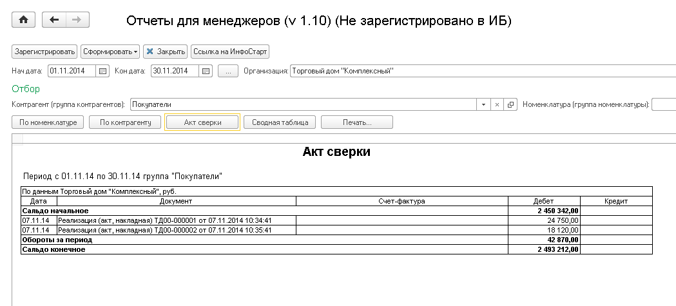Click the Организация input field
The width and height of the screenshot is (676, 306).
[x=483, y=71]
